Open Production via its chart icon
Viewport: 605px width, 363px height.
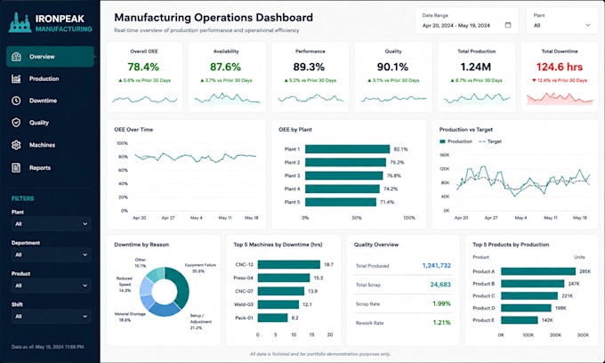coord(16,78)
